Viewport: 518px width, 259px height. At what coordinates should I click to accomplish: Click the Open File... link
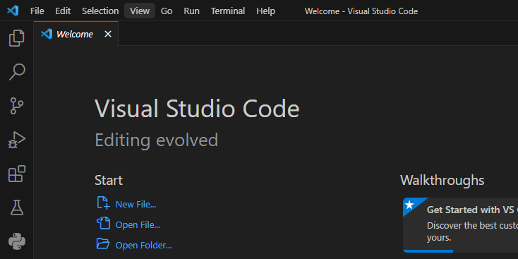coord(138,225)
